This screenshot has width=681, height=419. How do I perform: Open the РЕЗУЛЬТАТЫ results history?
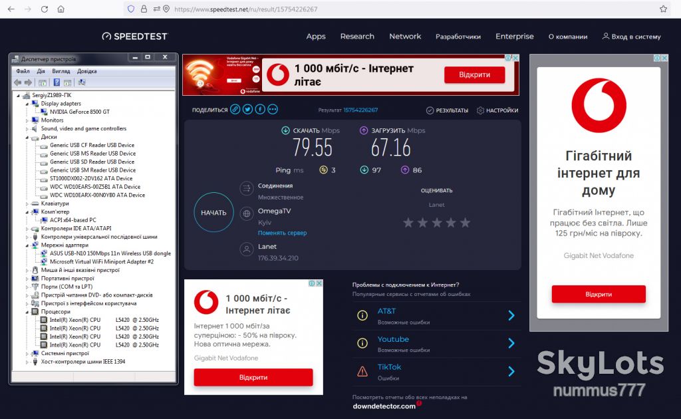coord(448,110)
